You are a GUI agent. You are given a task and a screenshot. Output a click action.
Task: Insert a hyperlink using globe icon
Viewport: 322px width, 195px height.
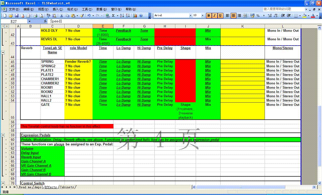click(x=108, y=16)
